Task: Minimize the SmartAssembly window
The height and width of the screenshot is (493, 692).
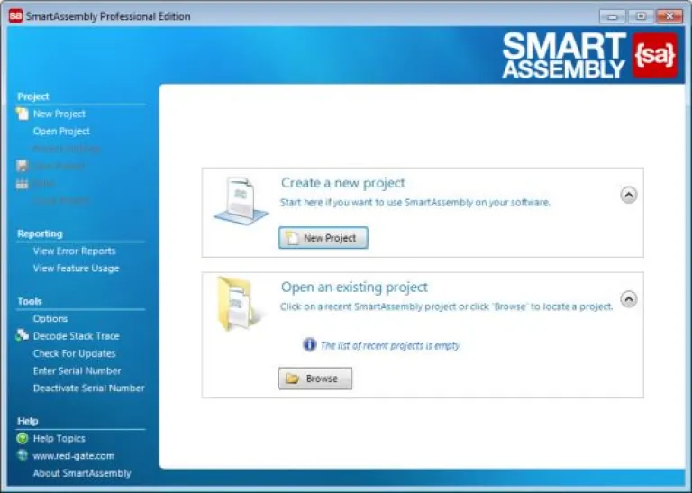Action: (x=612, y=16)
